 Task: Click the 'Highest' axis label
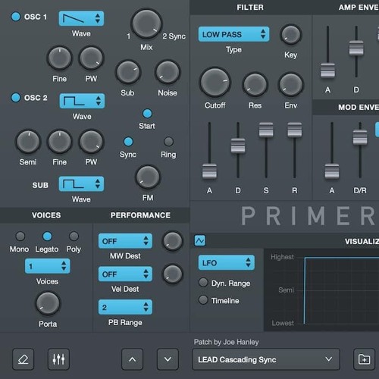point(282,257)
